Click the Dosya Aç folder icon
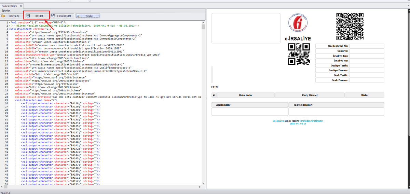 click(x=3, y=16)
